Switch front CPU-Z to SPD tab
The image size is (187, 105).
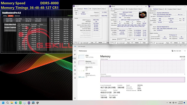point(127,9)
